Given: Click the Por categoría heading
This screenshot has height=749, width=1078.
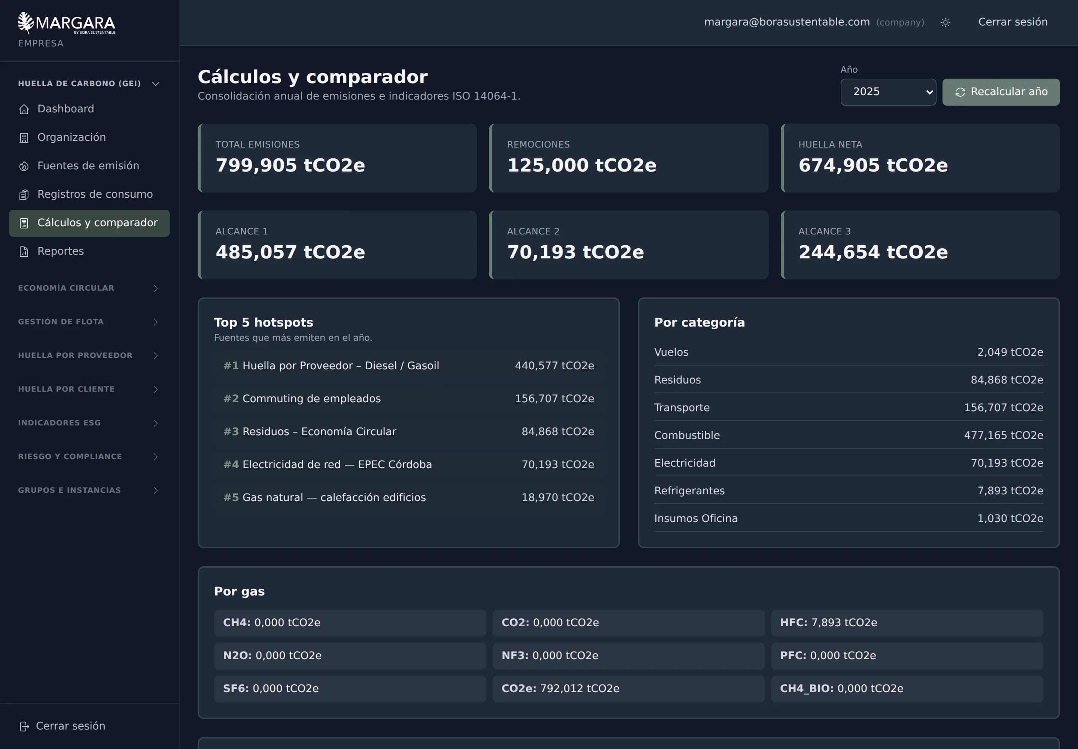Looking at the screenshot, I should point(700,322).
